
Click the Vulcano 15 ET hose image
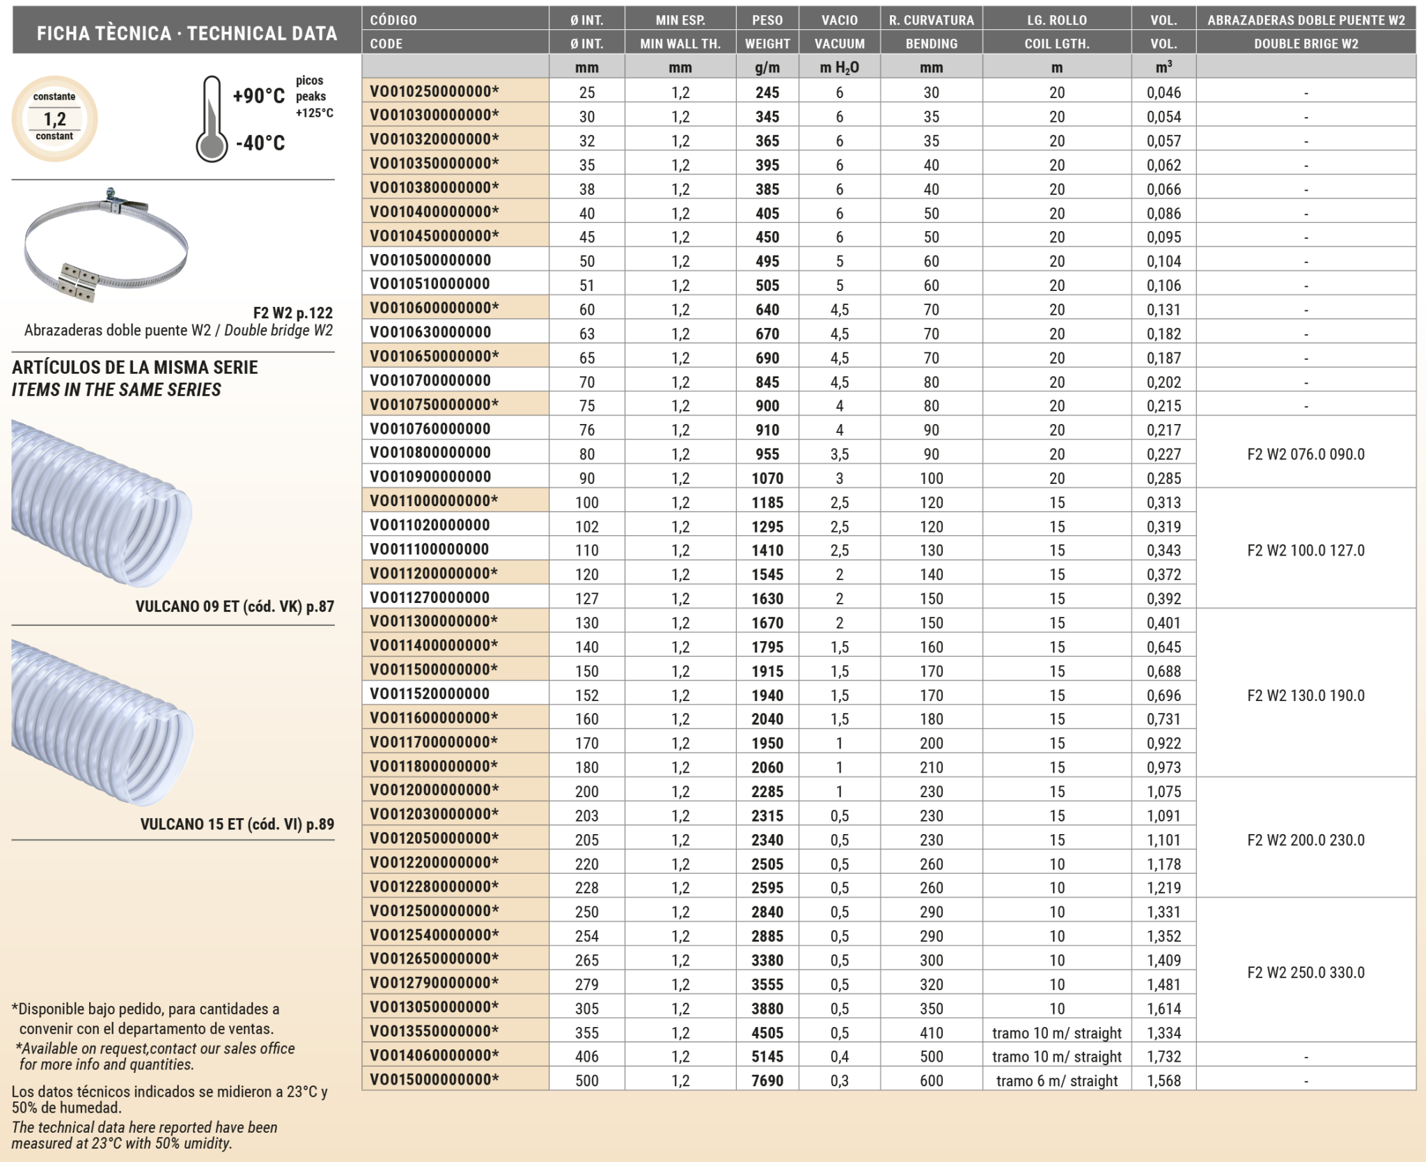click(x=102, y=722)
